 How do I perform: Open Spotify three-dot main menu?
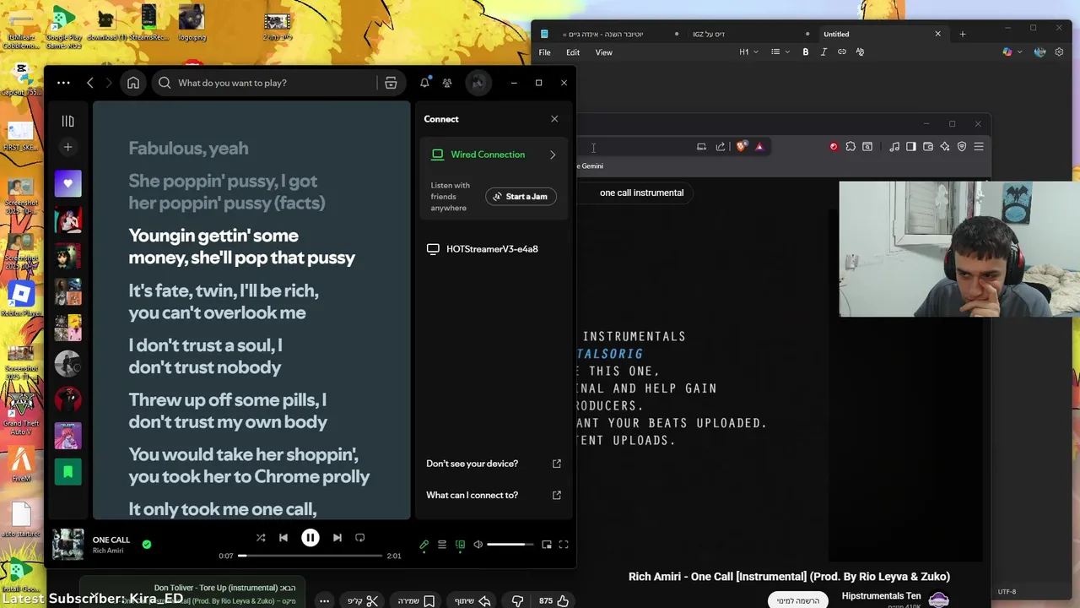pyautogui.click(x=63, y=83)
